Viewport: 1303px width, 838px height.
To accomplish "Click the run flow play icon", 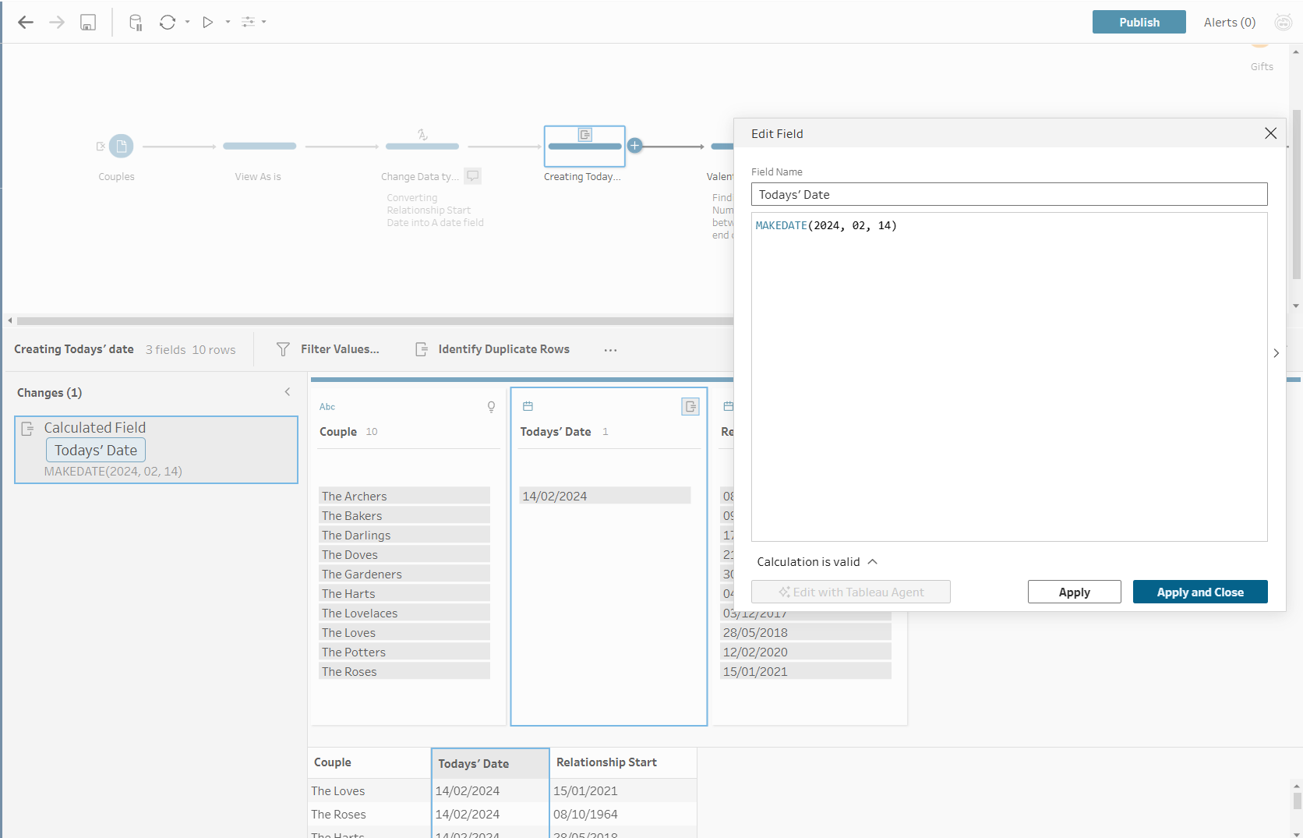I will click(x=208, y=23).
